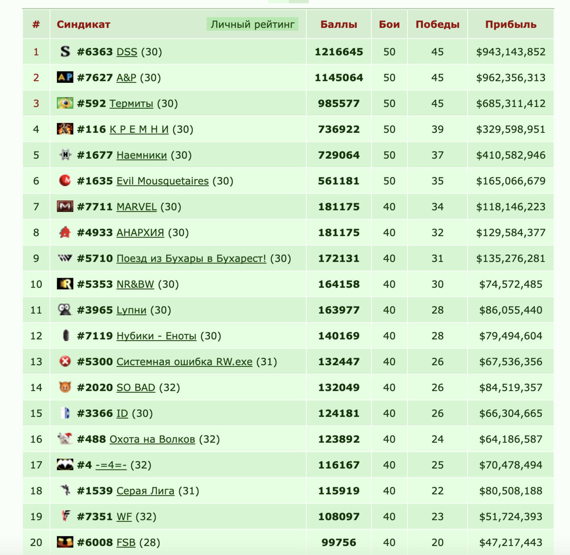Open the Термиты syndicate link
Viewport: 570px width, 555px height.
(x=131, y=103)
